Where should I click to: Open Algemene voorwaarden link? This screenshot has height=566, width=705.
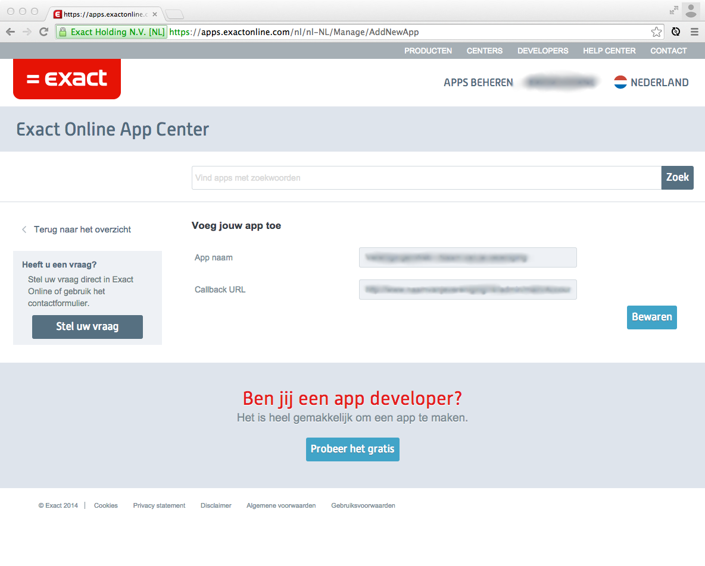pyautogui.click(x=281, y=505)
